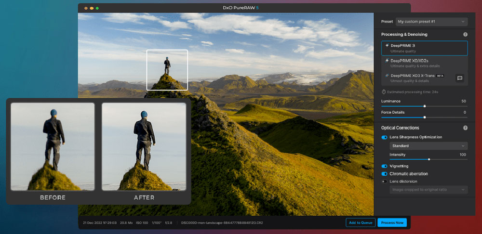Enable the Lens distorsion switch

tap(384, 182)
